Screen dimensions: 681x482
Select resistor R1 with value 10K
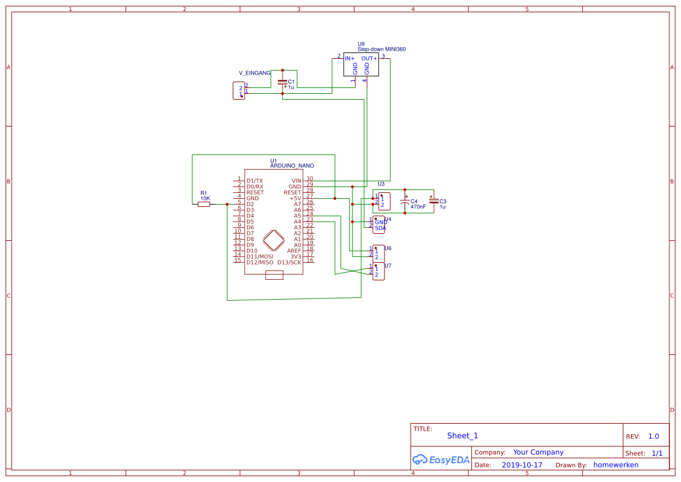(205, 204)
